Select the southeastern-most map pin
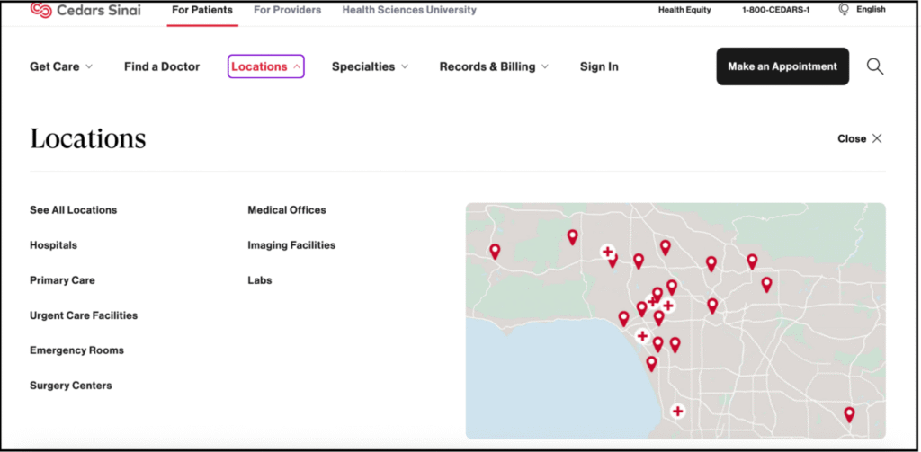The width and height of the screenshot is (921, 452). click(849, 414)
